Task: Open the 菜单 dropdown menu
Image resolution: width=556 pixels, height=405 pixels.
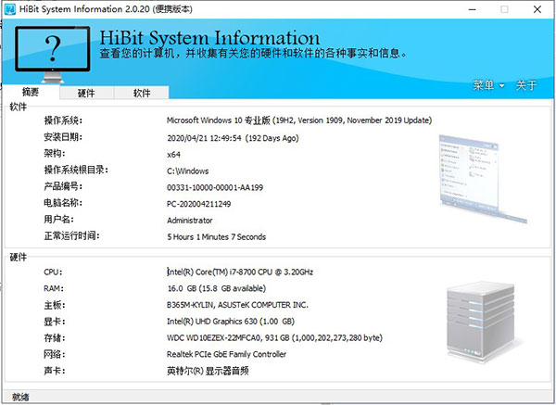Action: (488, 85)
